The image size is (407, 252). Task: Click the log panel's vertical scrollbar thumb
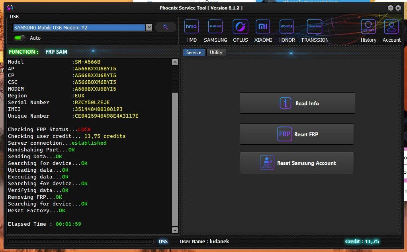point(175,159)
